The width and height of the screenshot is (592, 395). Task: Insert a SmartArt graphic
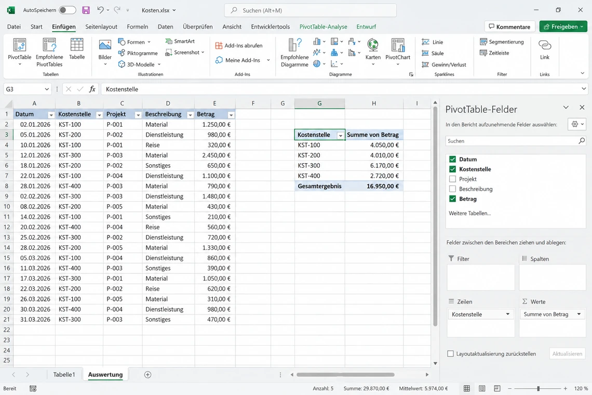(180, 41)
